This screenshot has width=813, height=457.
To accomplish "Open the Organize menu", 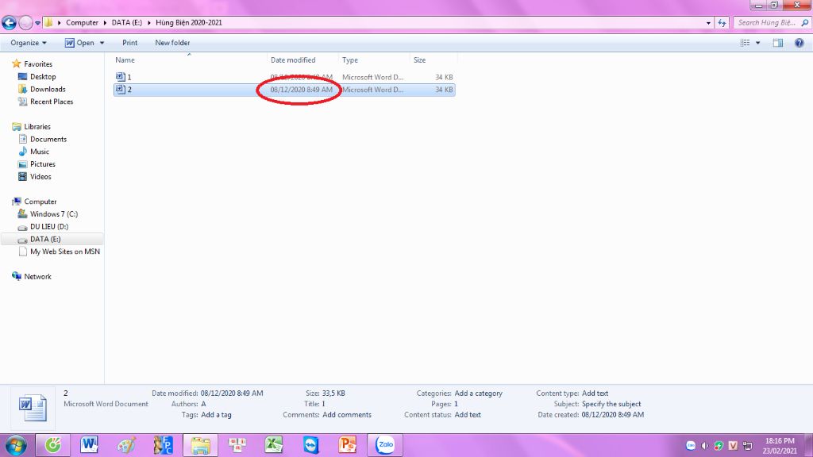I will coord(29,43).
